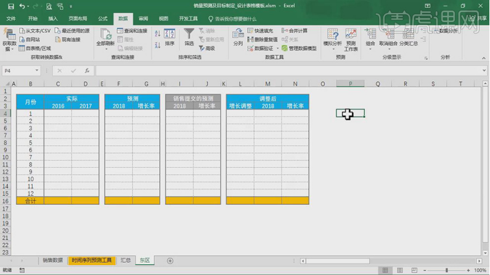Switch to the 开始 Home tab
Screen dimensions: 490x275
point(33,18)
